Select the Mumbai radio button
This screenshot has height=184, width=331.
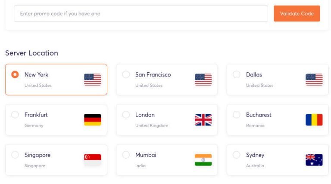[126, 155]
